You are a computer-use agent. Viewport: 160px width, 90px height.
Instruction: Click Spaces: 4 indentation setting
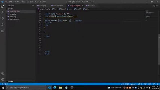[x=133, y=84]
